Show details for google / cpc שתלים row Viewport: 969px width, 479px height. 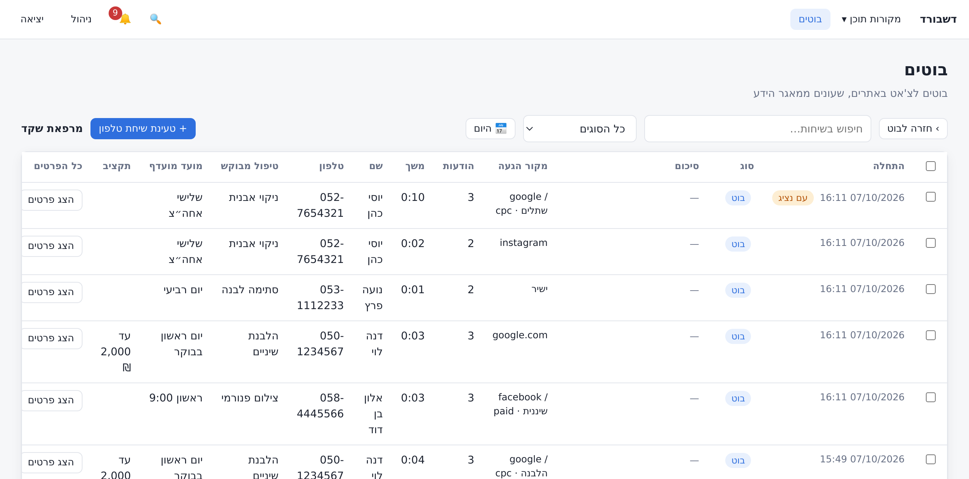pyautogui.click(x=51, y=200)
